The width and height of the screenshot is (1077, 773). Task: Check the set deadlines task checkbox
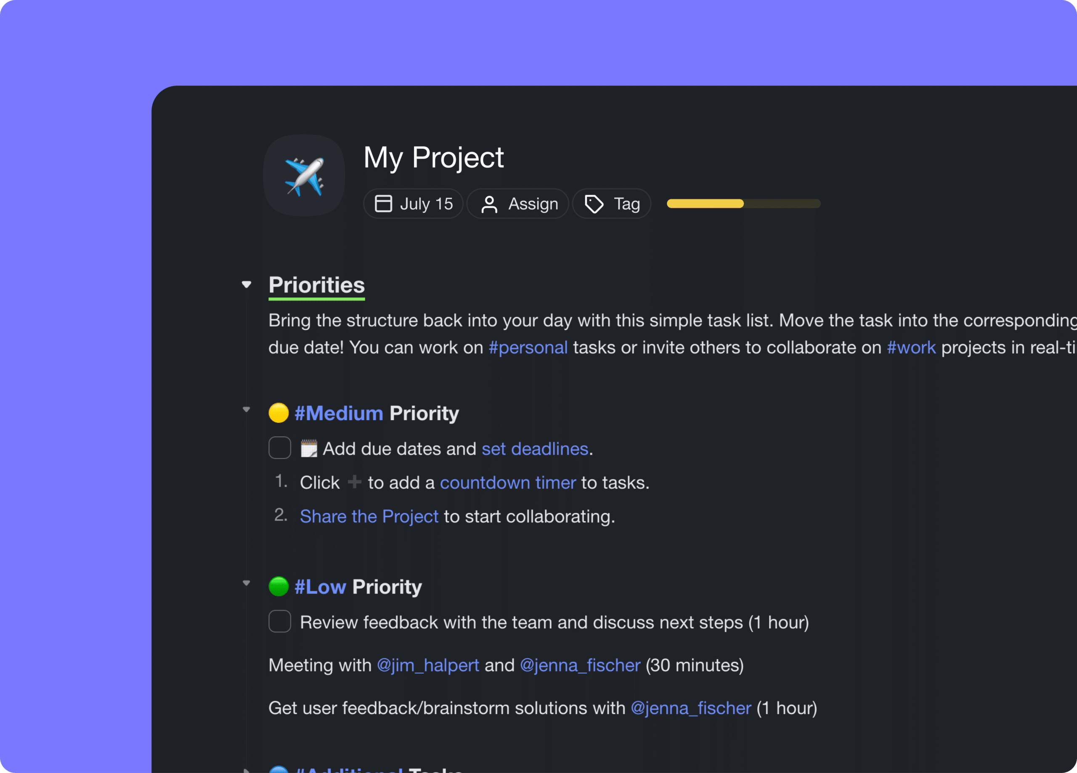click(280, 447)
